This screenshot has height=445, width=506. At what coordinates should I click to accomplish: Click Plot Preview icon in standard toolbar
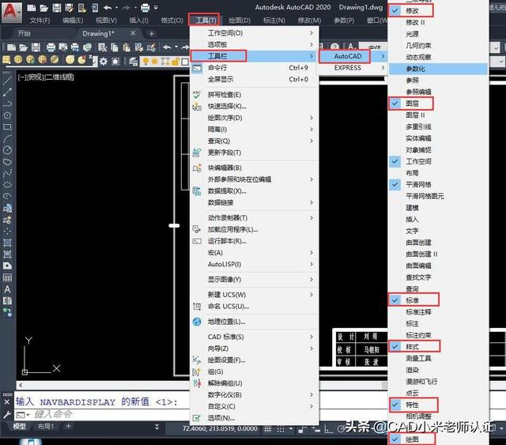click(63, 47)
